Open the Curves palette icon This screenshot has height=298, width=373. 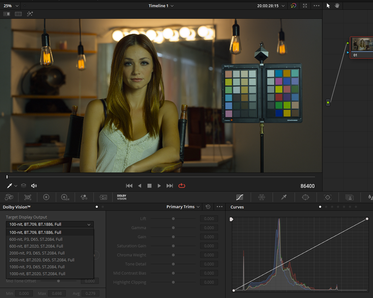pyautogui.click(x=240, y=197)
